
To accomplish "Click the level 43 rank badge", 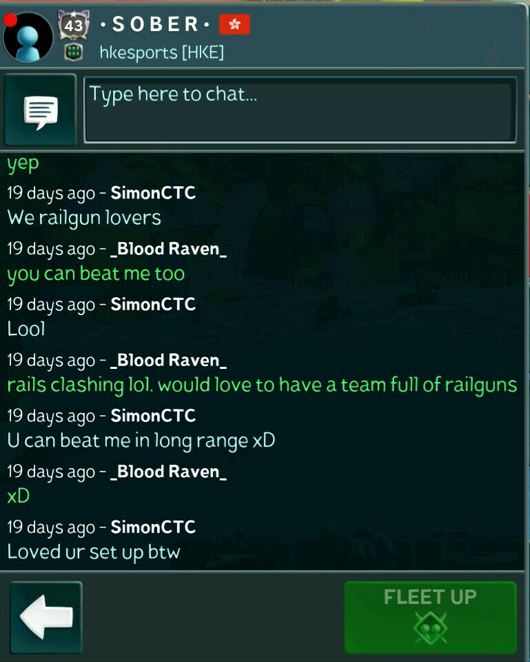I will click(74, 25).
